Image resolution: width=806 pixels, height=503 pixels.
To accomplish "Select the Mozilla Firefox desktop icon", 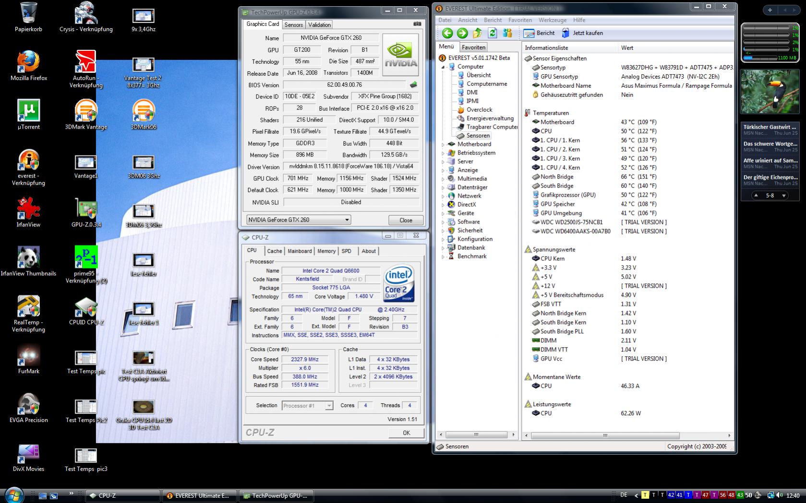I will pos(29,66).
